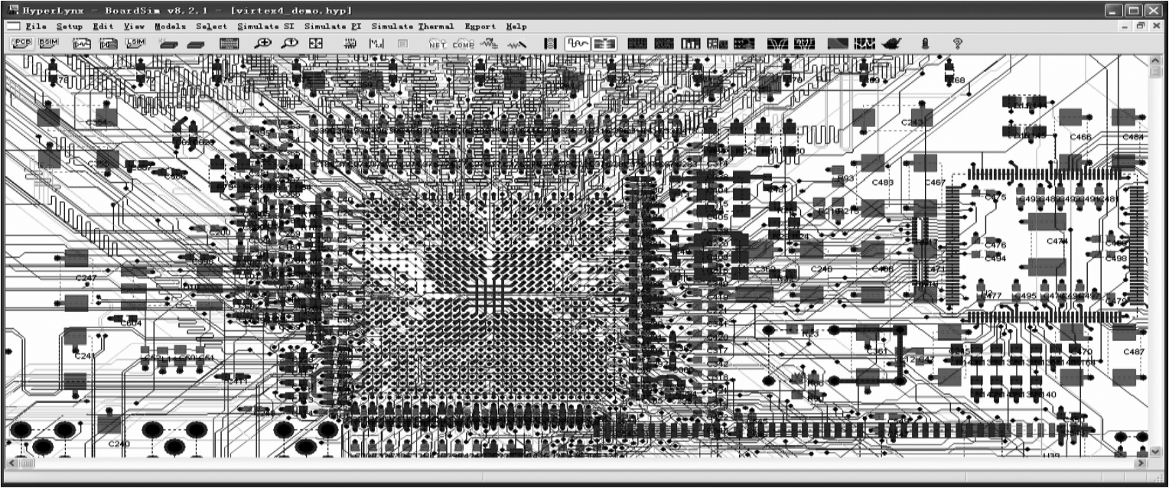Click the question mark help icon
This screenshot has width=1169, height=488.
coord(957,44)
